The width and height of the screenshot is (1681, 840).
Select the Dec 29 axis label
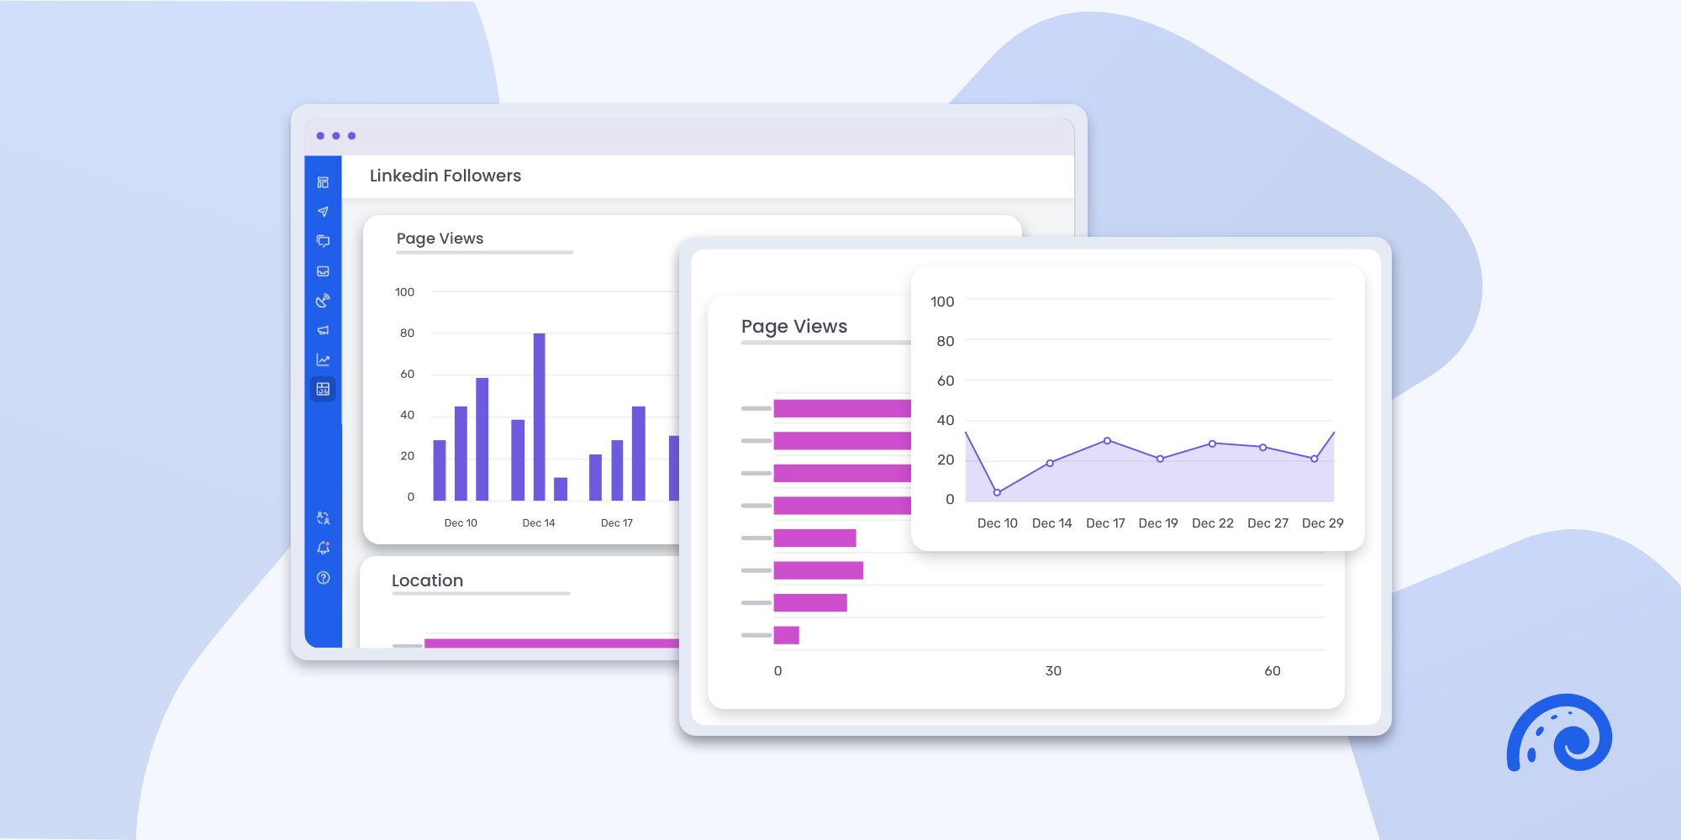coord(1322,522)
